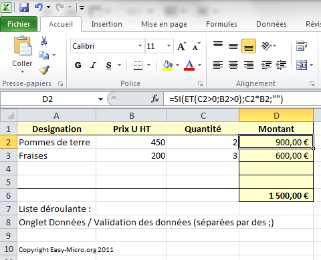This screenshot has height=260, width=321.
Task: Open the font size 11 dropdown
Action: [169, 46]
